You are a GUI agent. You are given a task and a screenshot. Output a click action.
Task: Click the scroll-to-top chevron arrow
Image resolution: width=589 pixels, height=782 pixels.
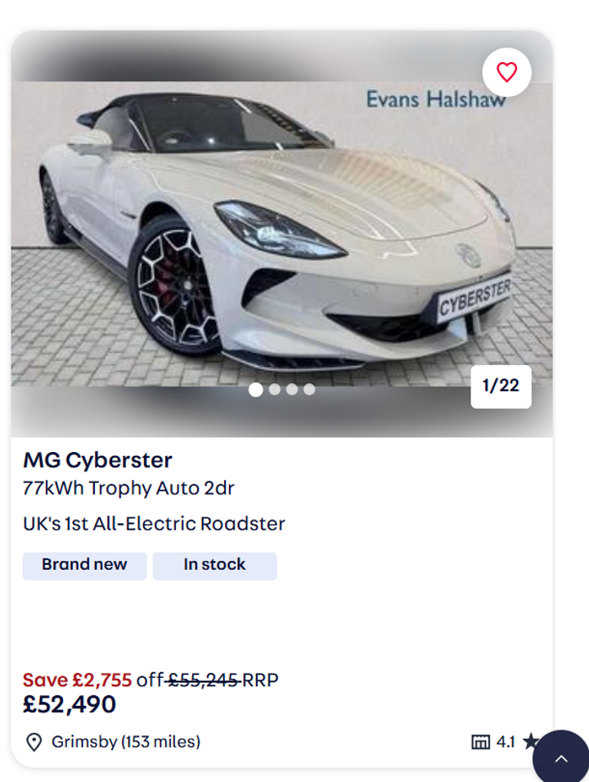[x=561, y=758]
